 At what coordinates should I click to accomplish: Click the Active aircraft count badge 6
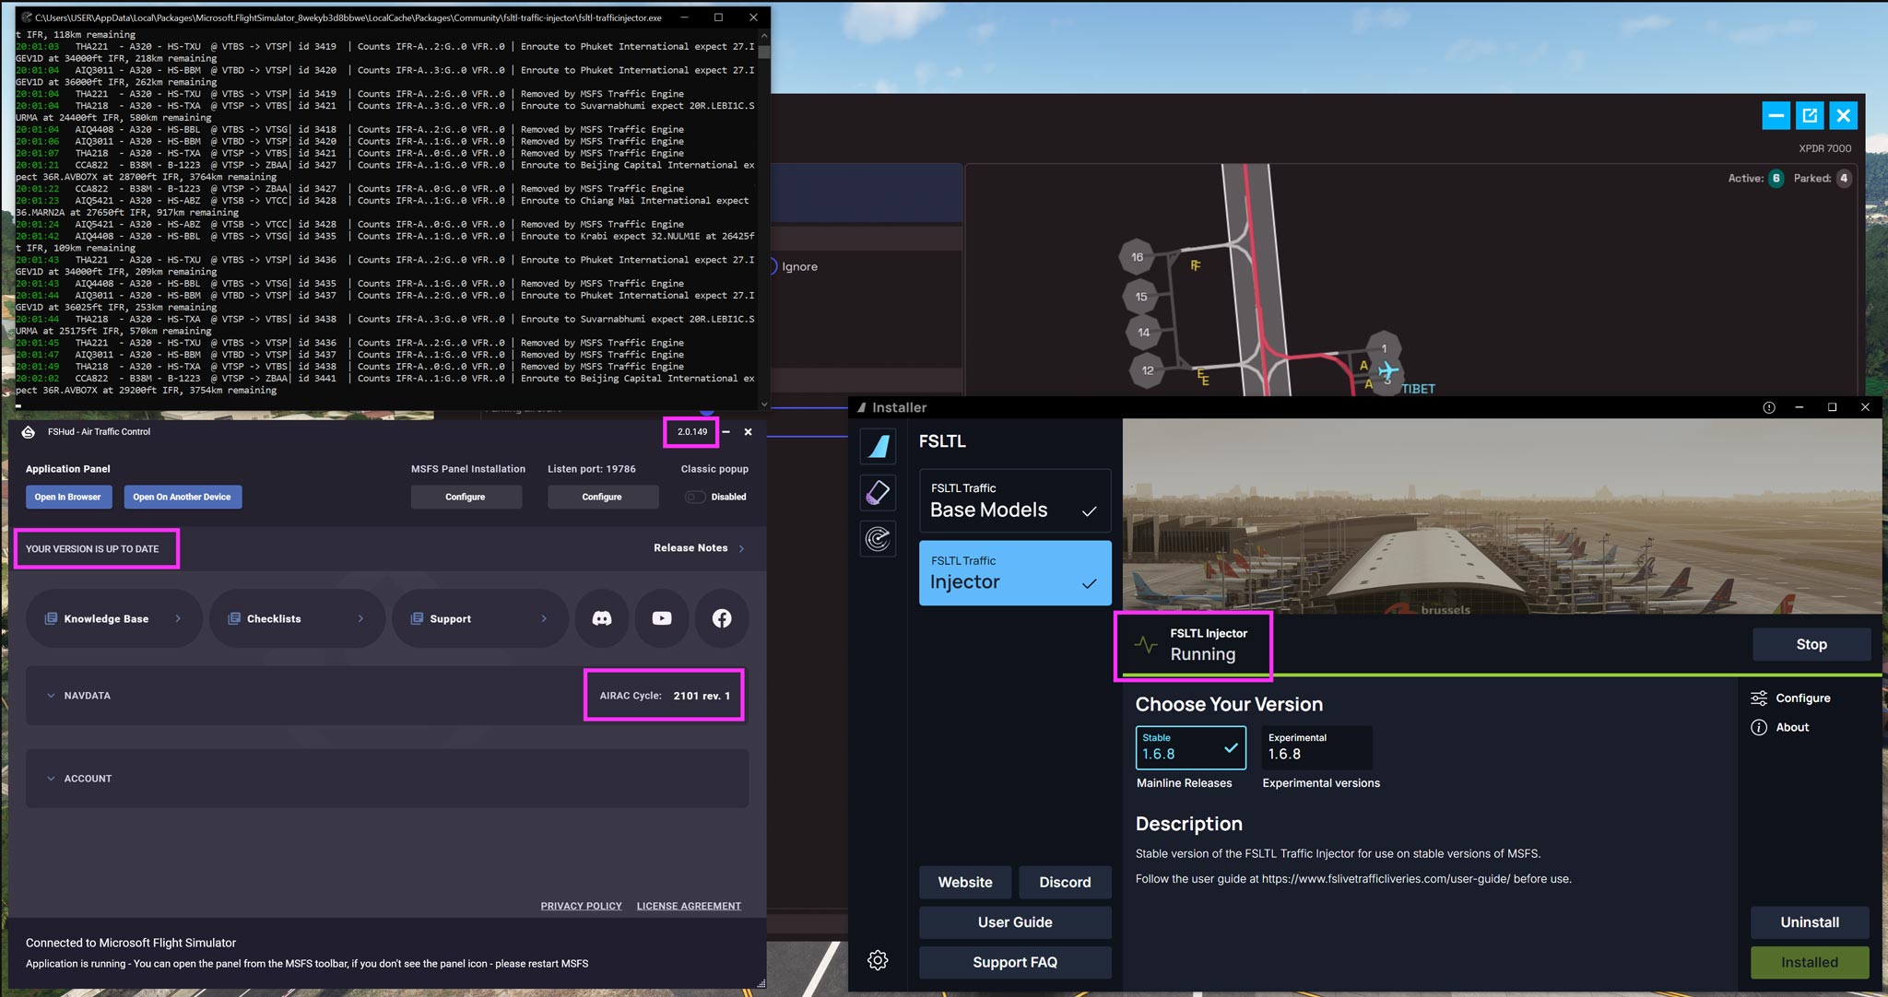click(1776, 178)
